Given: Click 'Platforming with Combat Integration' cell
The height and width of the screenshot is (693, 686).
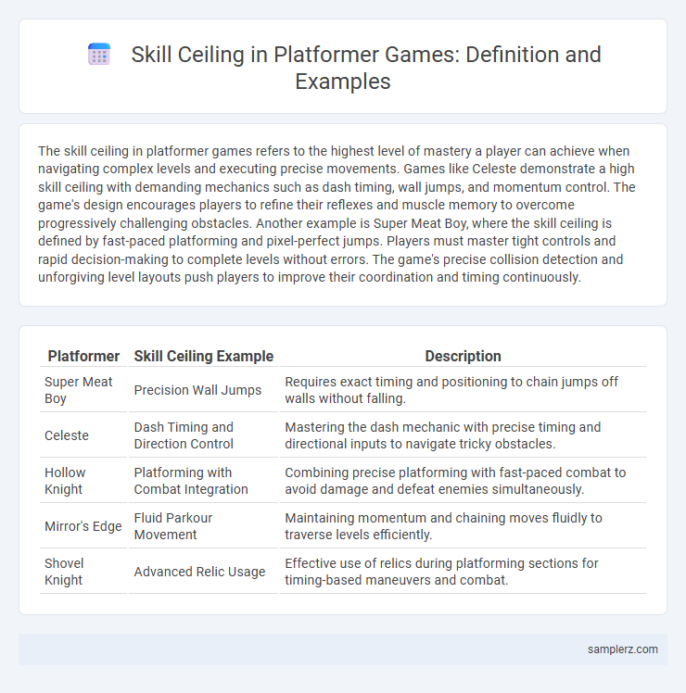Looking at the screenshot, I should coord(203,481).
